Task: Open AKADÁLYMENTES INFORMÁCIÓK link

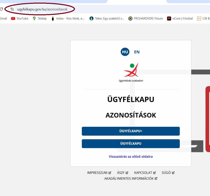Action: pyautogui.click(x=131, y=178)
